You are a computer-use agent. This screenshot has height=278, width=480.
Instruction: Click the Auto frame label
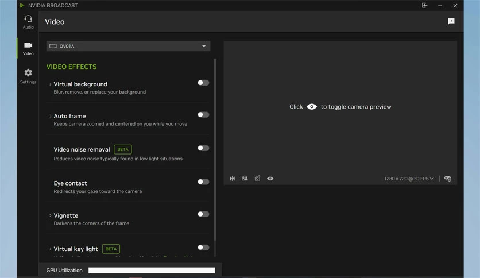click(x=70, y=116)
